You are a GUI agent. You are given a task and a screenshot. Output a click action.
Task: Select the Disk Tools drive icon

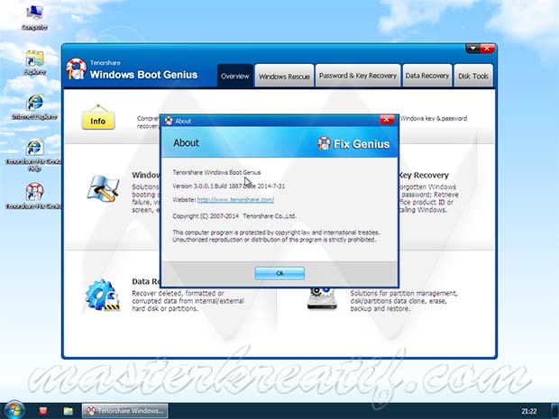coord(322,298)
